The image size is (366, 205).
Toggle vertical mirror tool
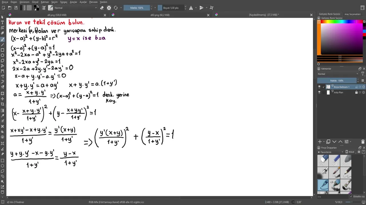[201, 8]
